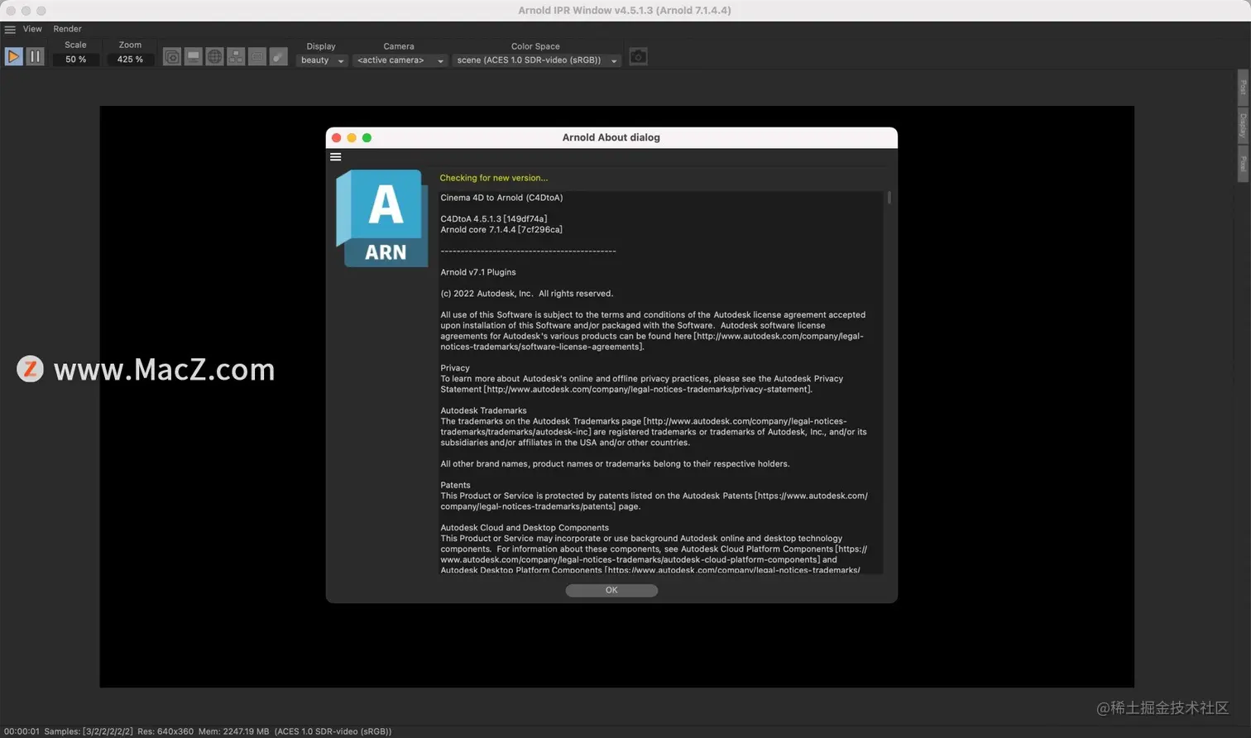Click the 'Cinema 4D to Arnold (C4DtoA)' line
1251x738 pixels.
click(x=501, y=198)
